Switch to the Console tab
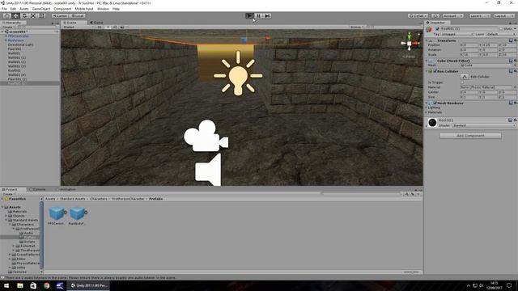The height and width of the screenshot is (291, 518). [x=37, y=189]
